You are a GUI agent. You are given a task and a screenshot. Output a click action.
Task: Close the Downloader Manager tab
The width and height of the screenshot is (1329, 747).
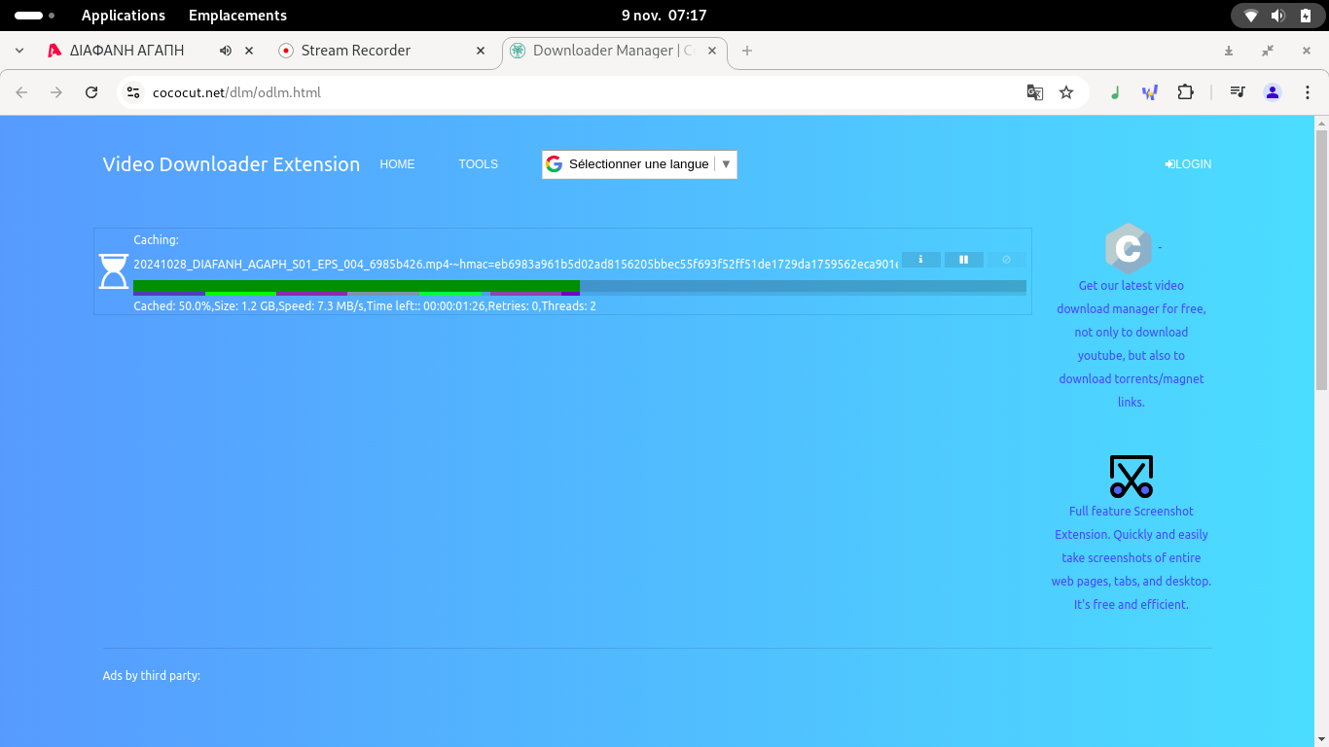pyautogui.click(x=712, y=51)
